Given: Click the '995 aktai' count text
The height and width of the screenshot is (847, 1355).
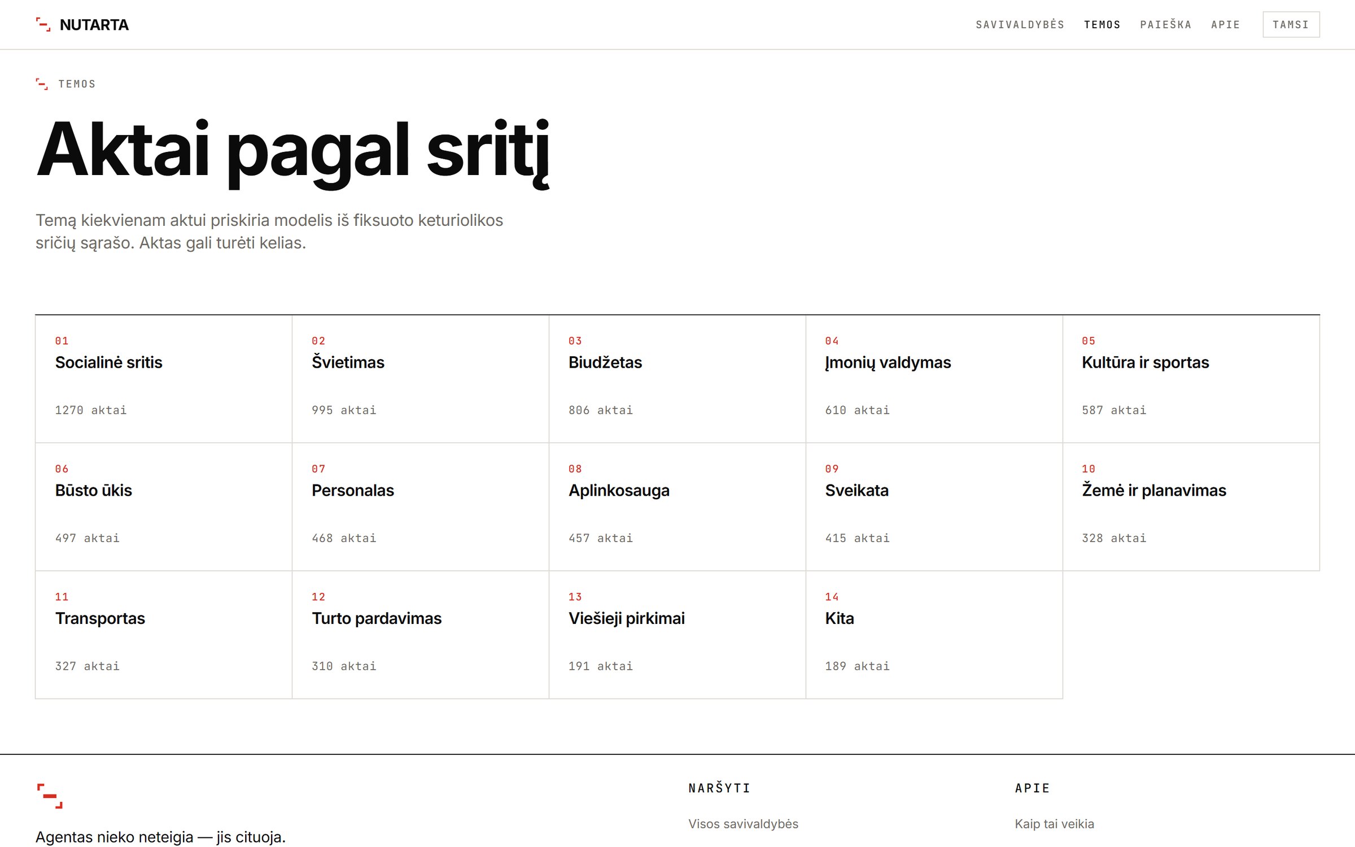Looking at the screenshot, I should (x=344, y=410).
